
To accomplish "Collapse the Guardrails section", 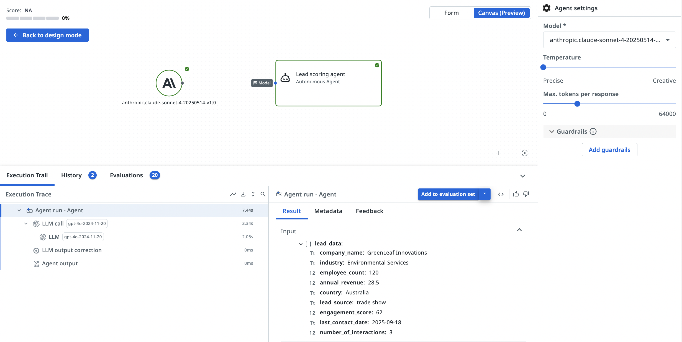I will click(552, 131).
